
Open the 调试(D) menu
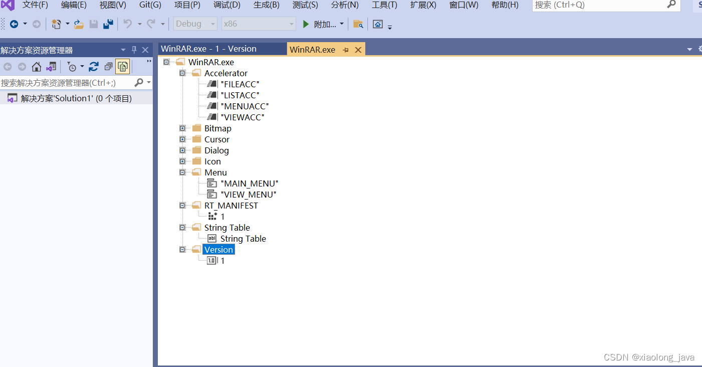[227, 5]
